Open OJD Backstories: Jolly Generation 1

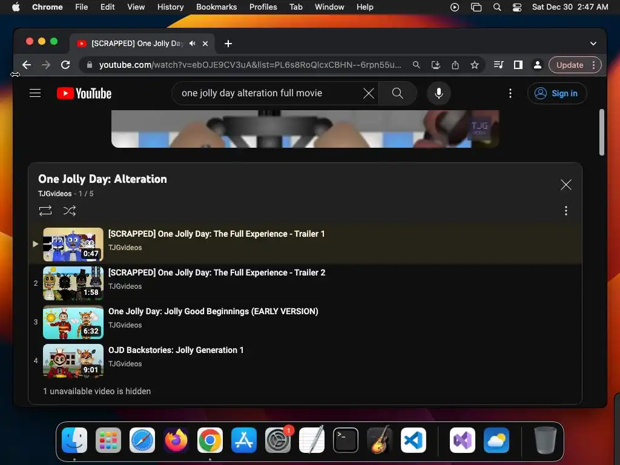pyautogui.click(x=176, y=350)
